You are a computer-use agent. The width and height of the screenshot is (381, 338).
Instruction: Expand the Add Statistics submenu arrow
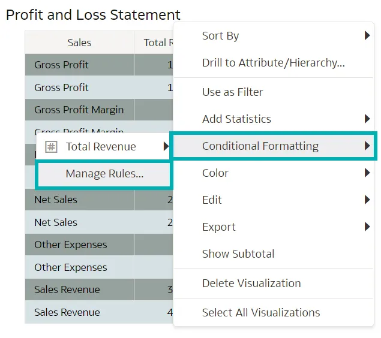coord(367,119)
